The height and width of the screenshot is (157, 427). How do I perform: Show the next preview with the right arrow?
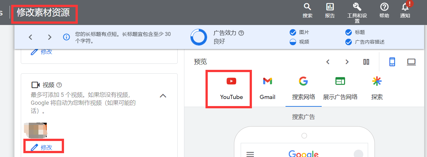coord(347,62)
